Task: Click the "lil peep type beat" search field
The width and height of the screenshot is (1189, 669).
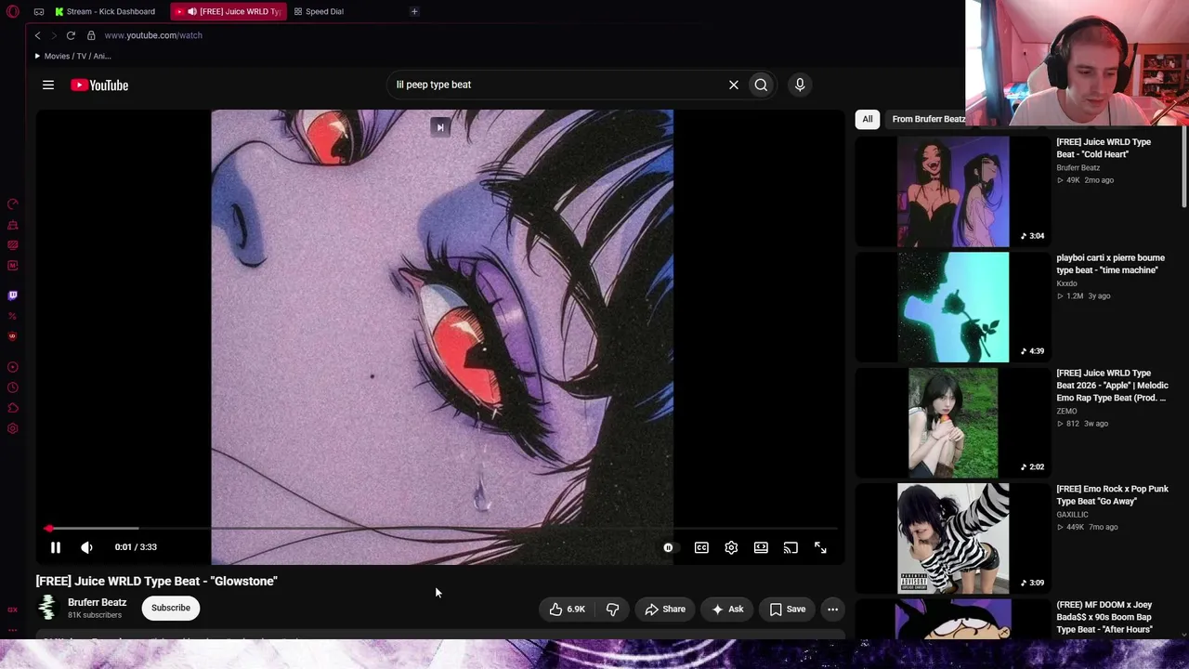Action: pos(557,85)
